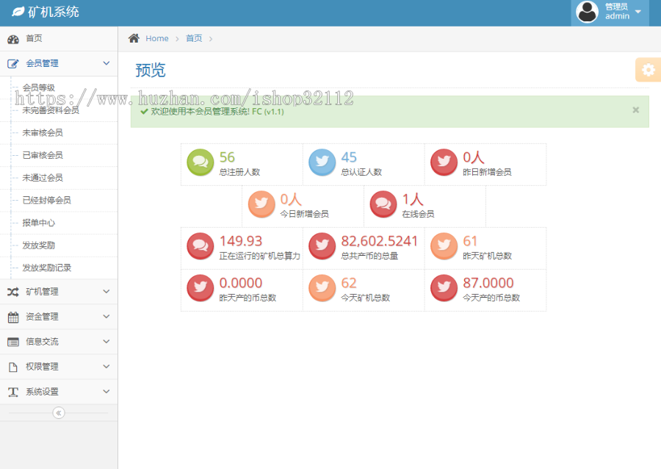This screenshot has height=469, width=661.
Task: Click the house icon in breadcrumb
Action: click(134, 38)
